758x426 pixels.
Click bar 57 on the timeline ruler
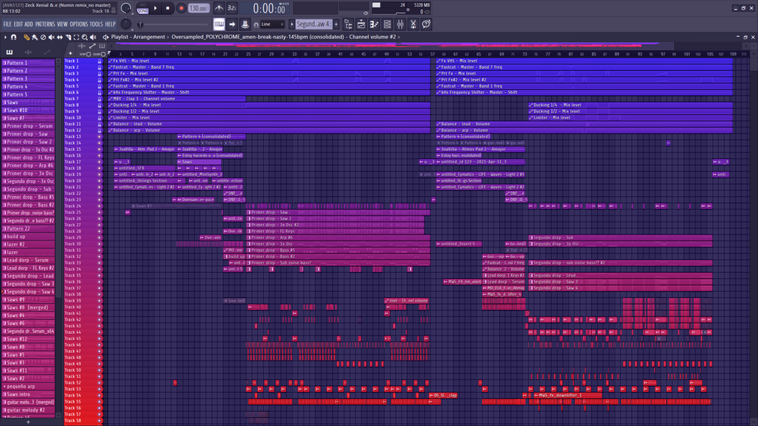(x=432, y=54)
